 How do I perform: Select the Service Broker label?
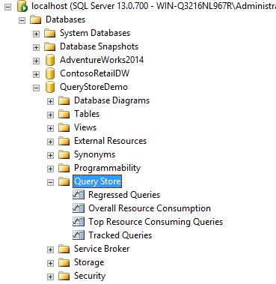tap(102, 249)
